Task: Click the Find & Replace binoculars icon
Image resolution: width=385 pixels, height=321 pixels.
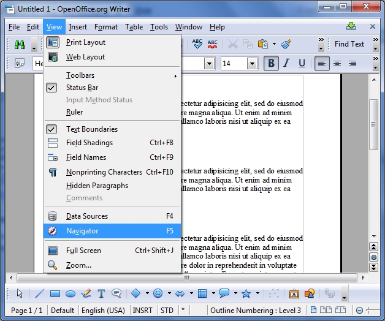Action: (20, 45)
